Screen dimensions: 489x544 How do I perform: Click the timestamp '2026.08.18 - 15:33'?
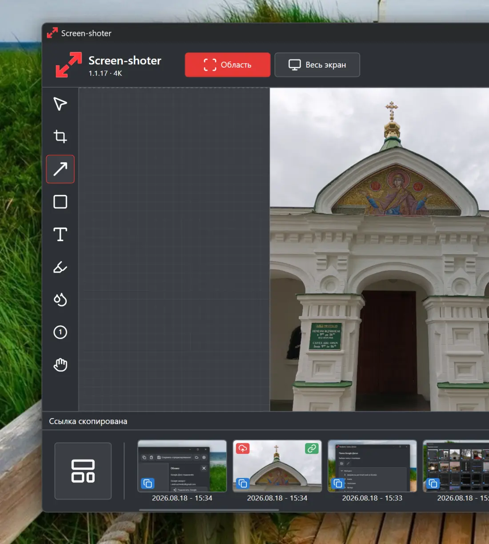(372, 498)
